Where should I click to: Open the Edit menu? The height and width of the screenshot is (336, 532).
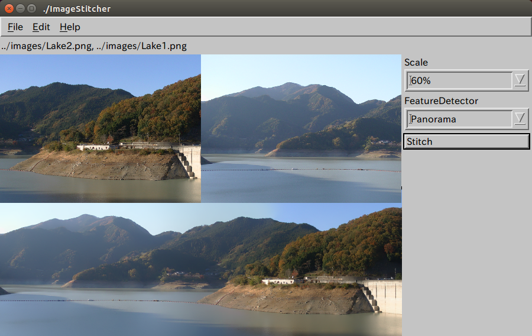tap(41, 27)
